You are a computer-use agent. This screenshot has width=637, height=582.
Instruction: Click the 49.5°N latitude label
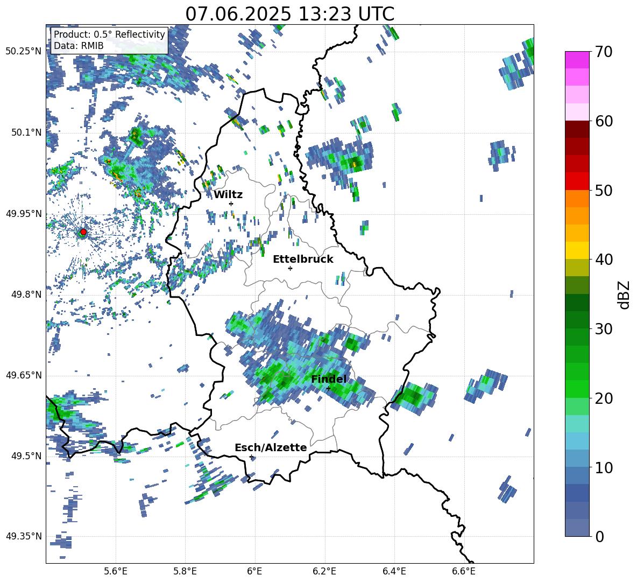26,456
